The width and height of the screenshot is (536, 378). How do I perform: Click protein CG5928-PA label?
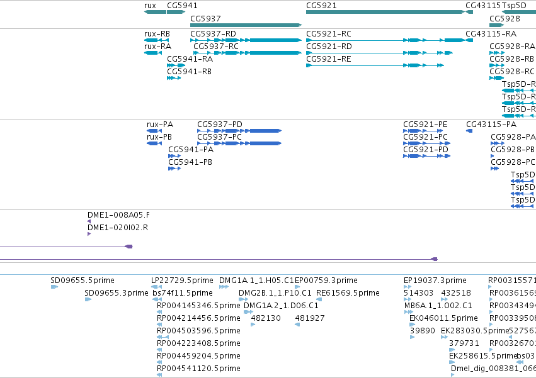click(513, 137)
